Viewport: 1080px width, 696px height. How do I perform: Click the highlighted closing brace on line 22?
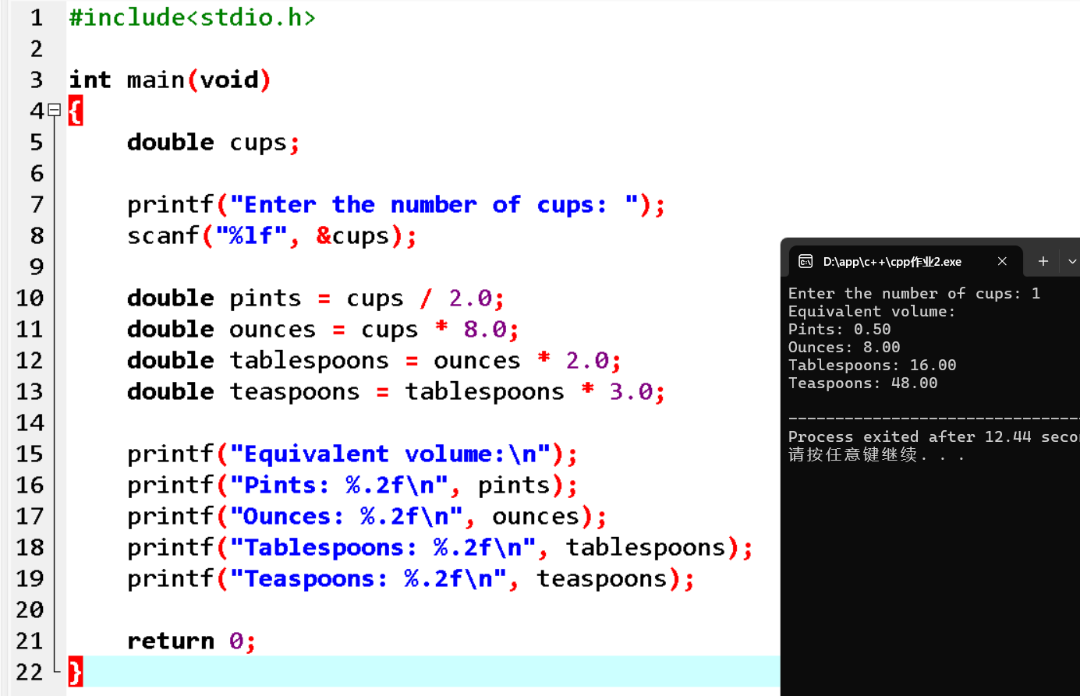tap(74, 671)
